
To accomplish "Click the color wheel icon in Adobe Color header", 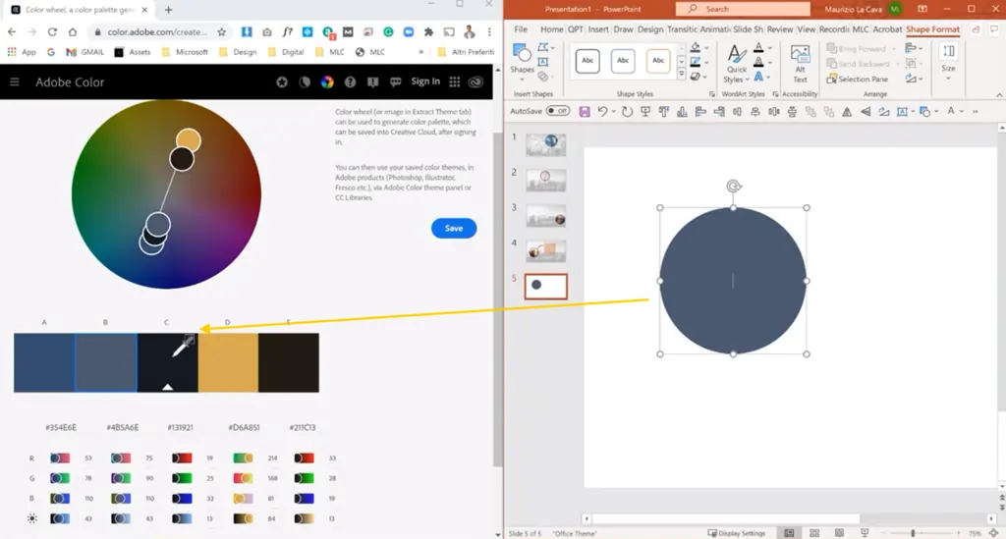I will (327, 82).
